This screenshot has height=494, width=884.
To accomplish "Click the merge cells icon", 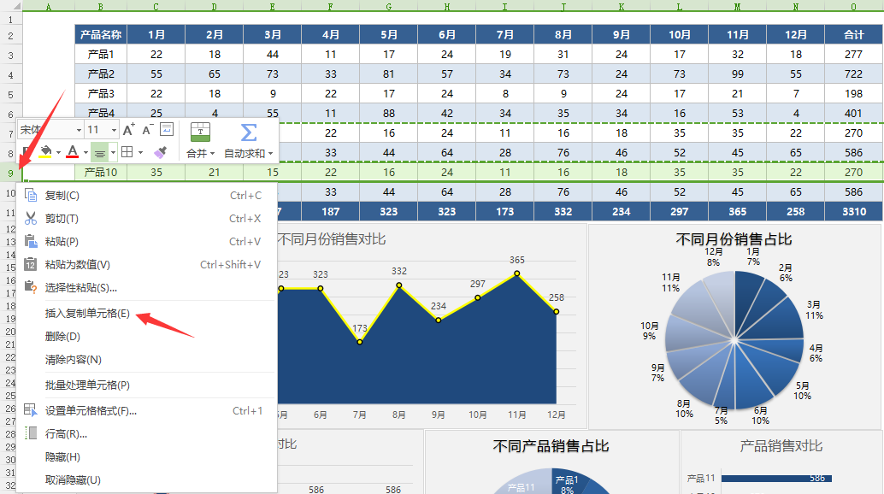I will click(200, 132).
